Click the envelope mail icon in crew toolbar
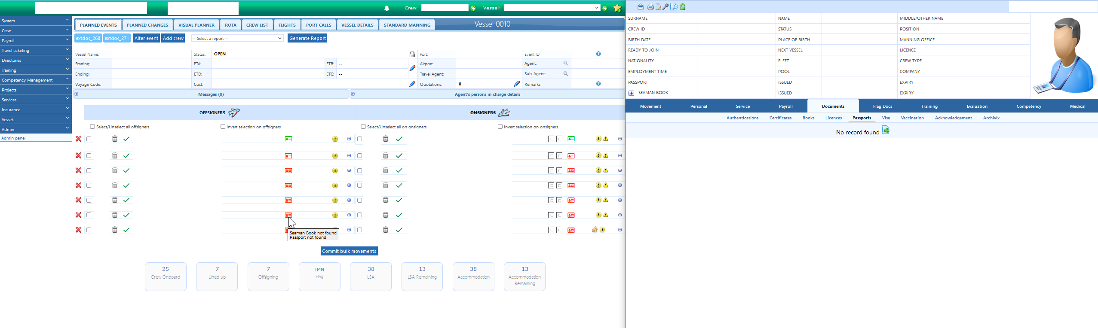Viewport: 1098px width, 328px height. click(641, 7)
